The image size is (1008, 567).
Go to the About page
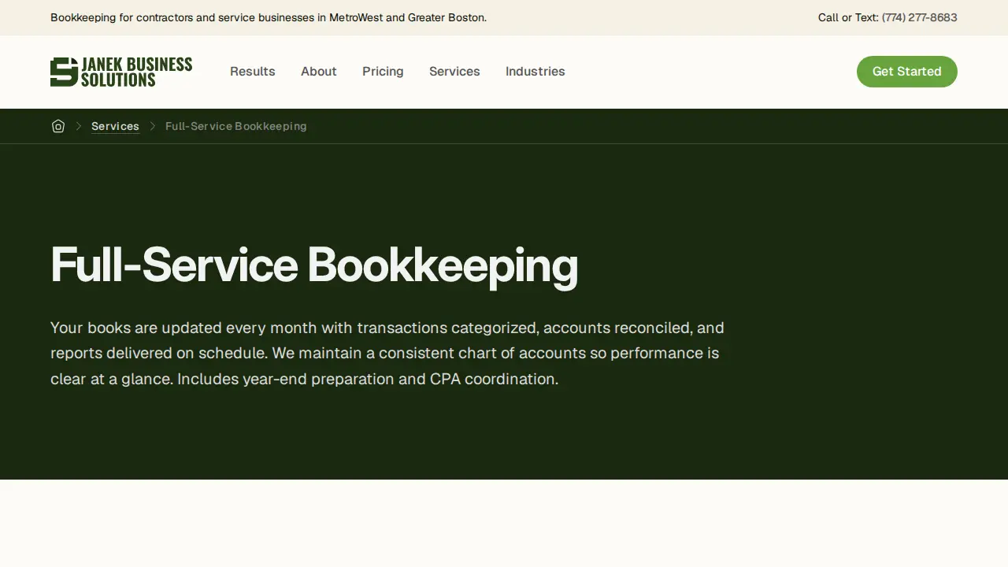tap(319, 72)
